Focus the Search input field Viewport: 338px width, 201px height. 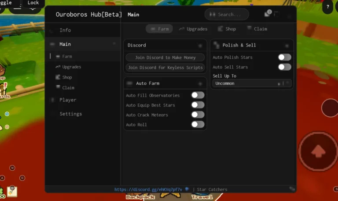(x=227, y=14)
